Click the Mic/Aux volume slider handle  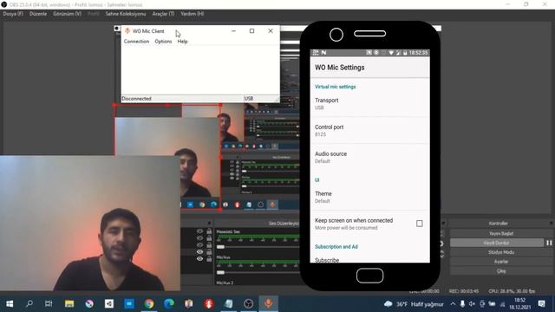tap(220, 272)
